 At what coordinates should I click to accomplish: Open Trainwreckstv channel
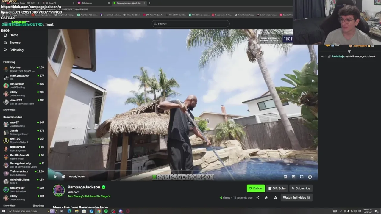[x=24, y=173]
